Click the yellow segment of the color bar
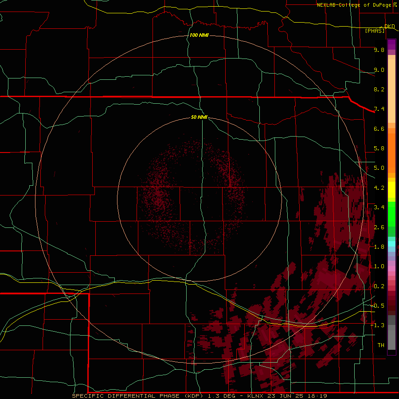 click(x=391, y=190)
